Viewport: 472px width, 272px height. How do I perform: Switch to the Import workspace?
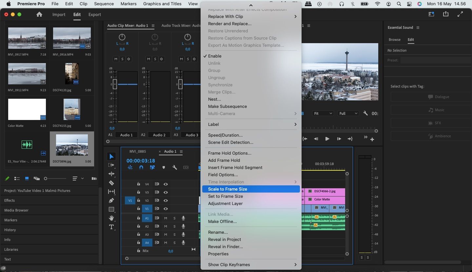click(x=59, y=14)
